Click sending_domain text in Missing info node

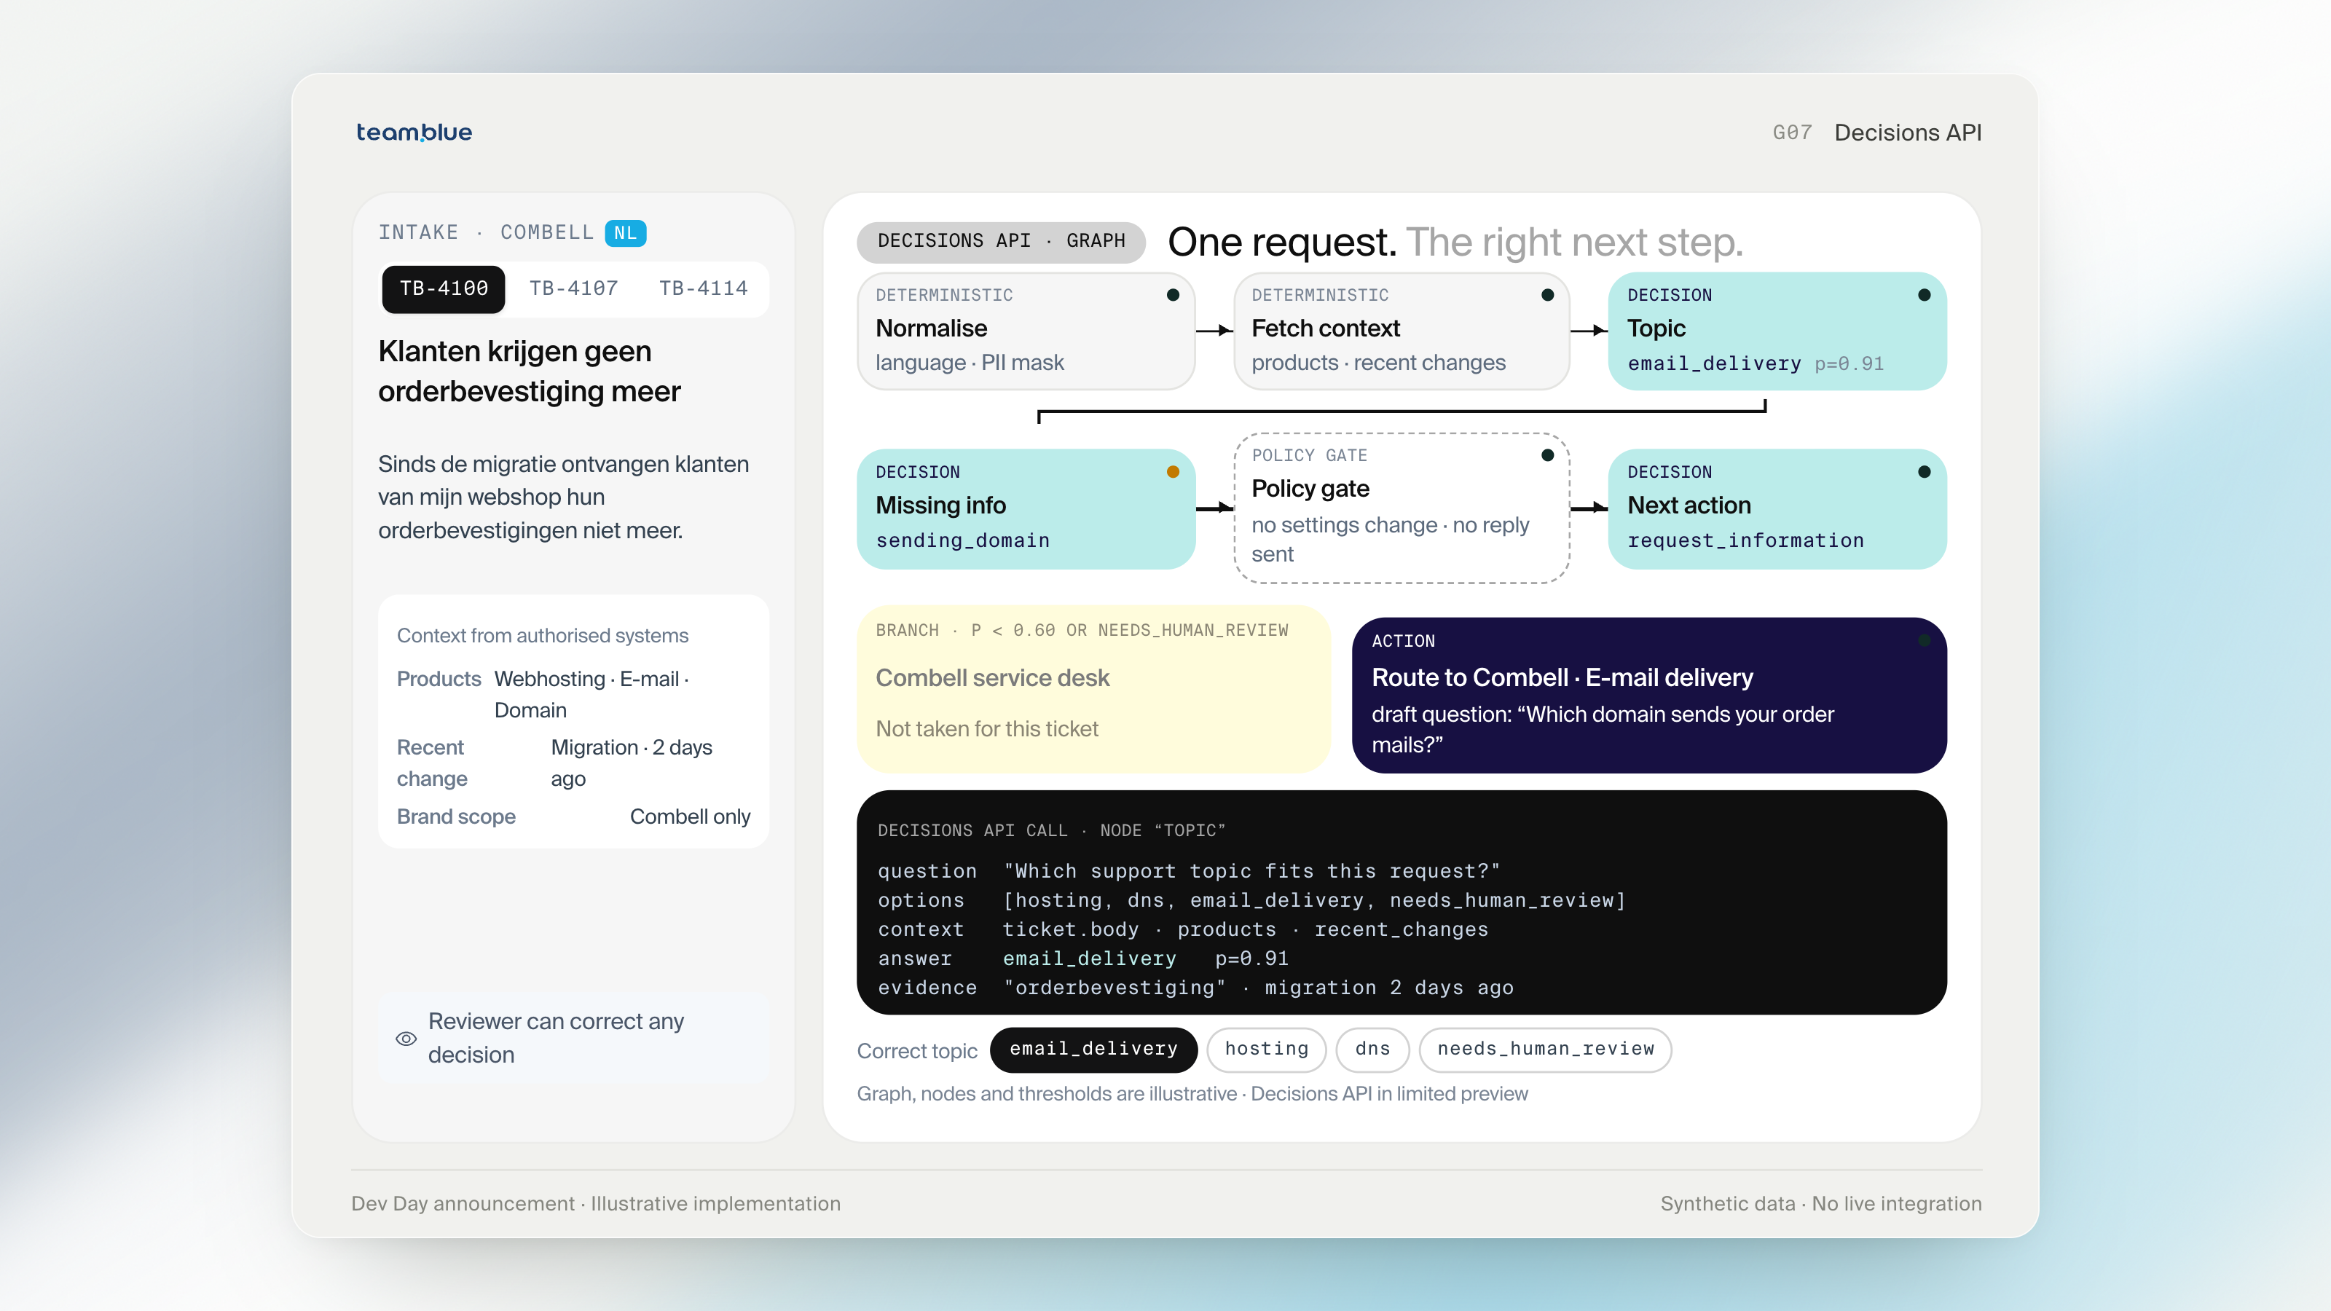click(963, 540)
